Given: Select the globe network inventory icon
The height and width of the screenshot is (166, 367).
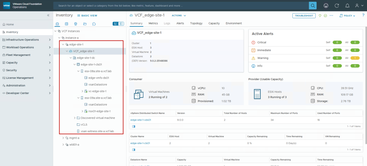Looking at the screenshot, I should pos(76,24).
